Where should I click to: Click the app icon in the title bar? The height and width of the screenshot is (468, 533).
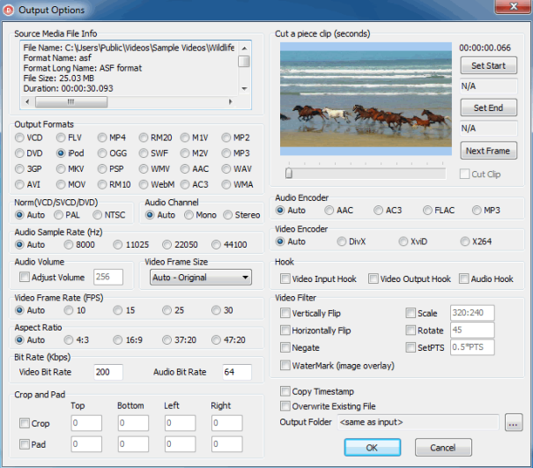tap(8, 11)
